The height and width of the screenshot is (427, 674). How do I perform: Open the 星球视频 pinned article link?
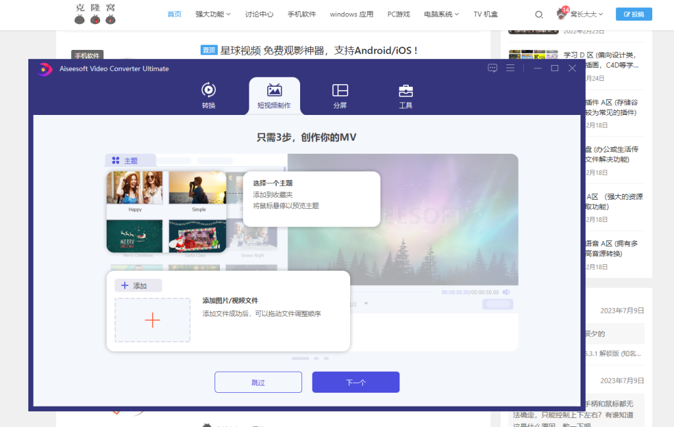319,51
